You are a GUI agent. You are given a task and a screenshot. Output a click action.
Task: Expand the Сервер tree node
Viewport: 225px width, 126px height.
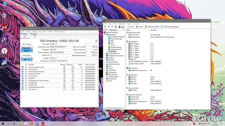(105, 58)
